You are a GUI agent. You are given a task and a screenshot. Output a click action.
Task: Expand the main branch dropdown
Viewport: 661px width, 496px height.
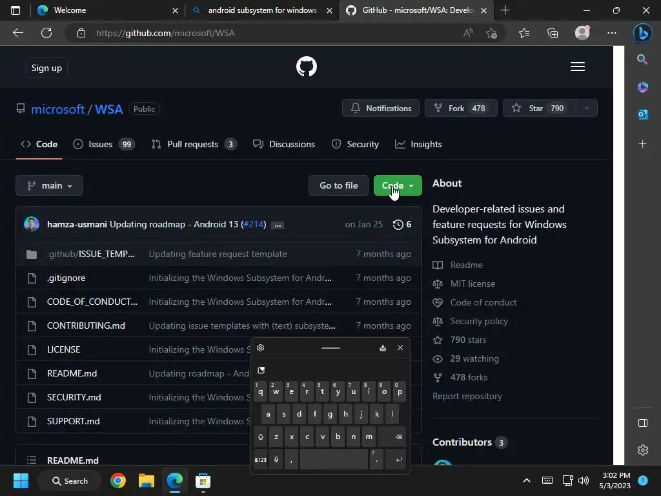[x=49, y=185]
